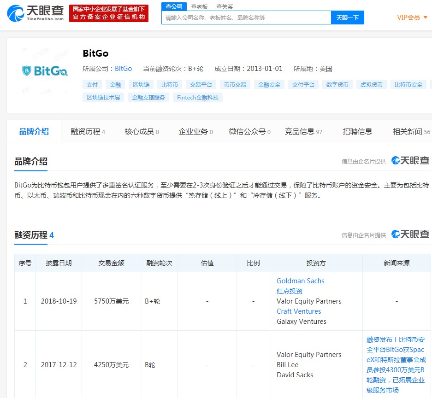Select the 查公司 search tab
Screen dimensions: 432x398
[x=174, y=6]
